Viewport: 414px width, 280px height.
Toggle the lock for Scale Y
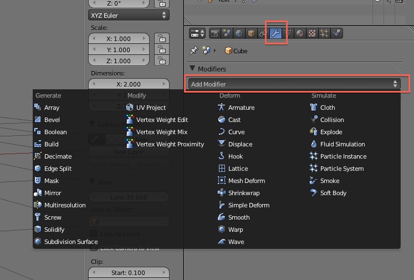tap(162, 50)
